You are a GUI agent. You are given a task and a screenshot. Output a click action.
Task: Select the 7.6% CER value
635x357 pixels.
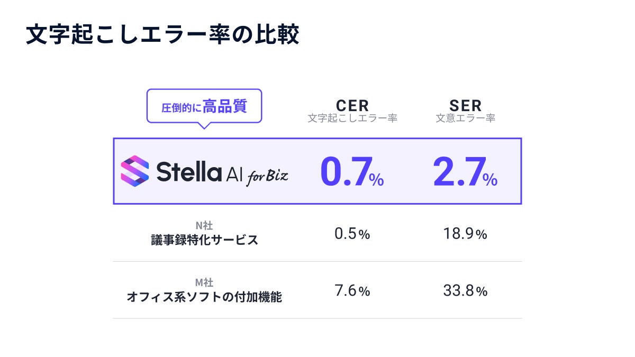point(352,291)
